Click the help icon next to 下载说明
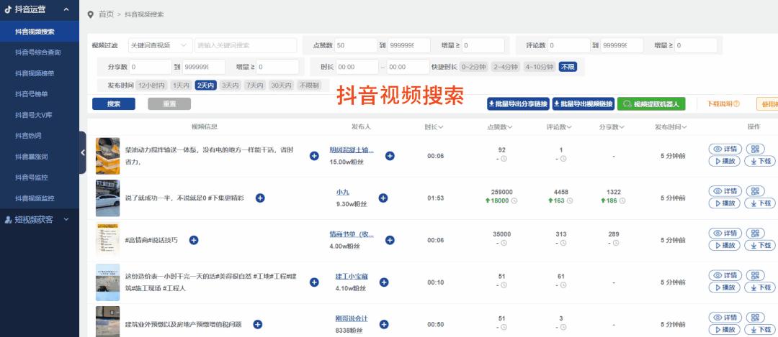 tap(736, 104)
